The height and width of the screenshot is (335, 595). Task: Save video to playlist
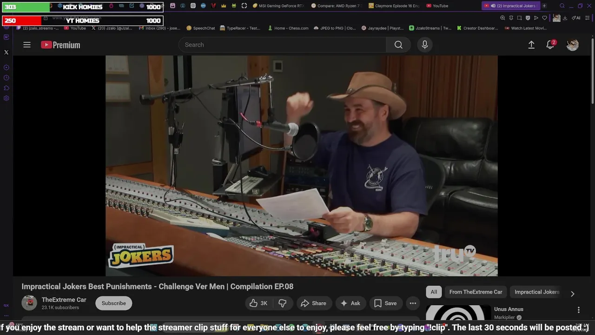tap(386, 303)
